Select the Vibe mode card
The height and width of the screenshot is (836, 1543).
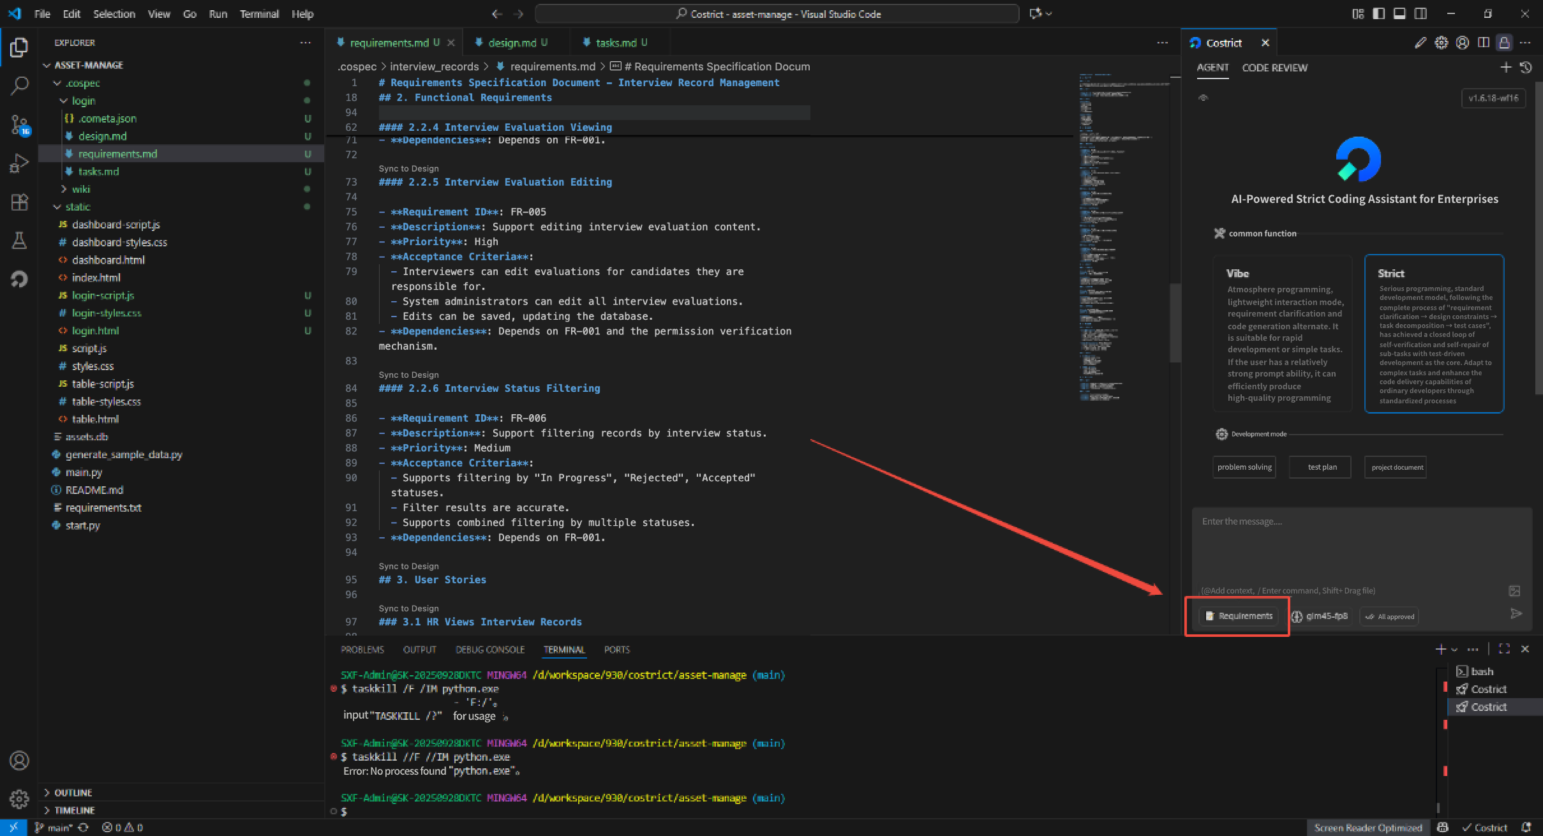(1282, 334)
